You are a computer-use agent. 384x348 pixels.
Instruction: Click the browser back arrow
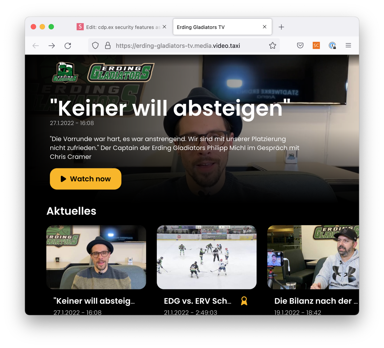[36, 46]
